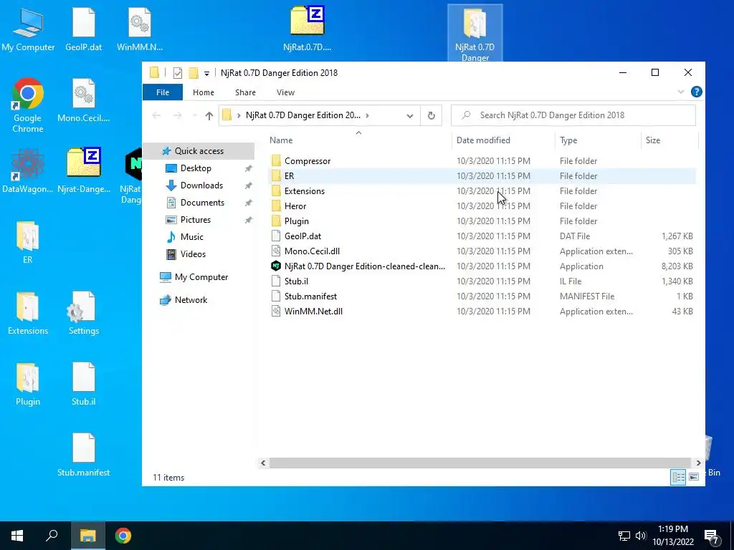Select NjRat 0.7D Danger folder on desktop

pos(475,34)
